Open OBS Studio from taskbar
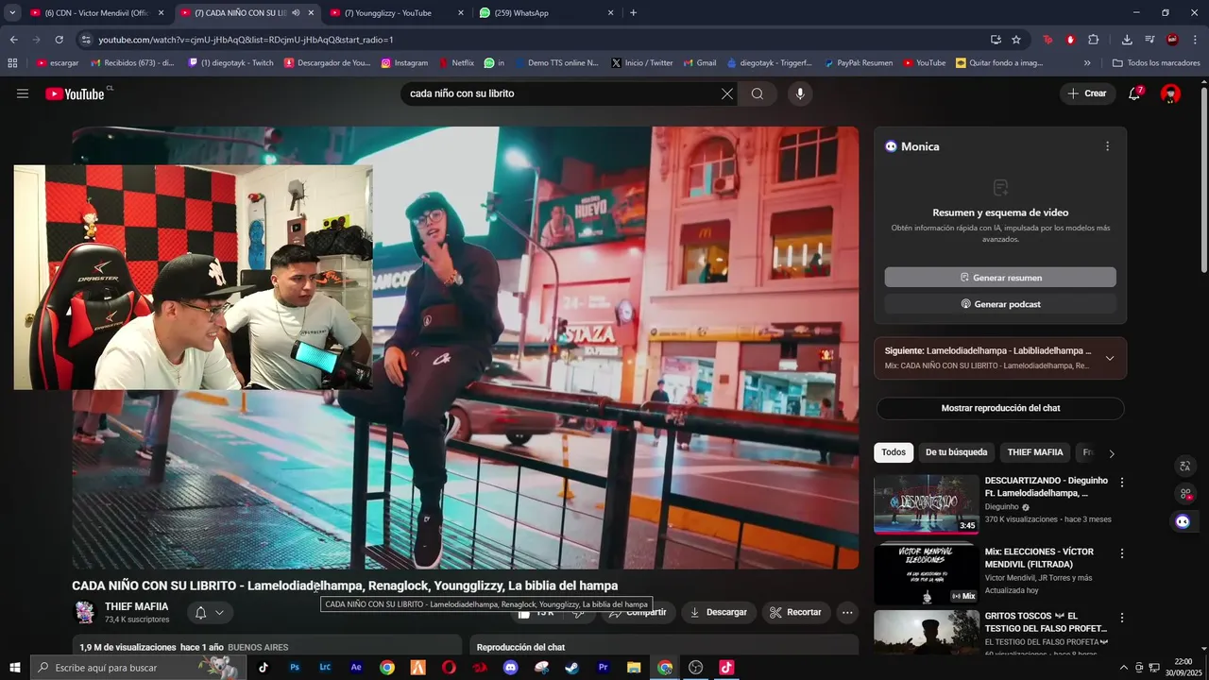Screen dimensions: 1209x680 [696, 667]
